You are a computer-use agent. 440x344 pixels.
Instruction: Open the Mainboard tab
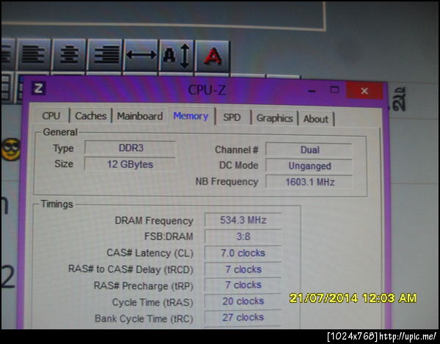click(140, 116)
